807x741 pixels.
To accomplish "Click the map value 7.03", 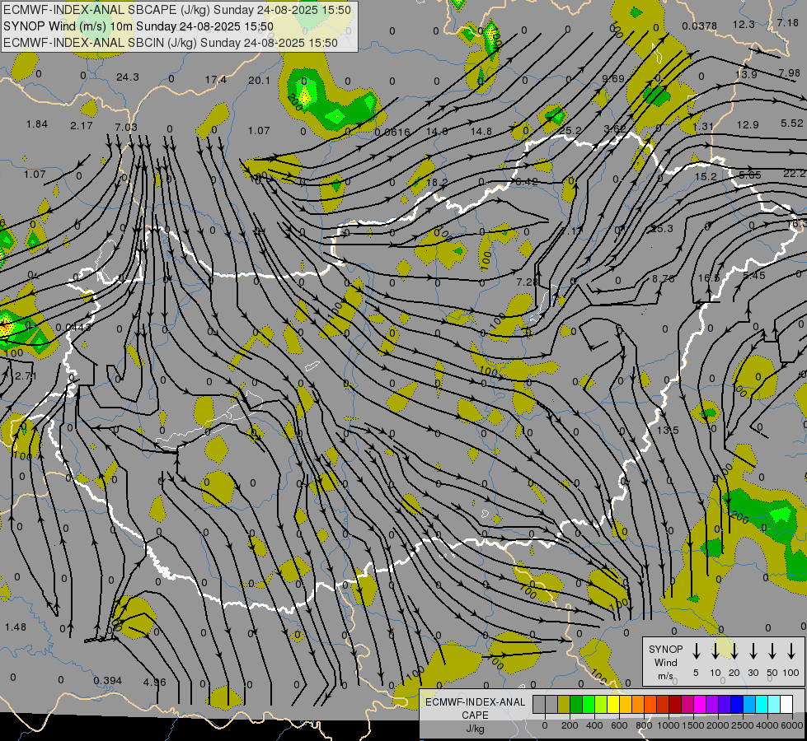I will click(126, 127).
